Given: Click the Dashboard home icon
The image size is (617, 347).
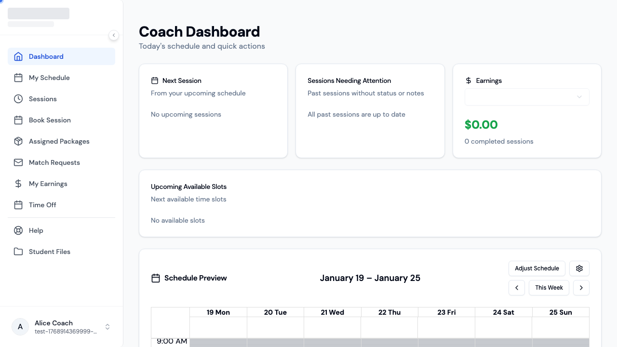Looking at the screenshot, I should point(18,56).
